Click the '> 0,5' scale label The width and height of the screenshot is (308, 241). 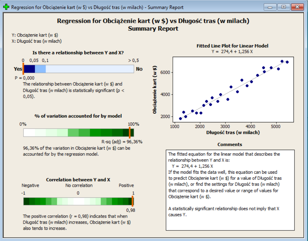tap(133, 60)
